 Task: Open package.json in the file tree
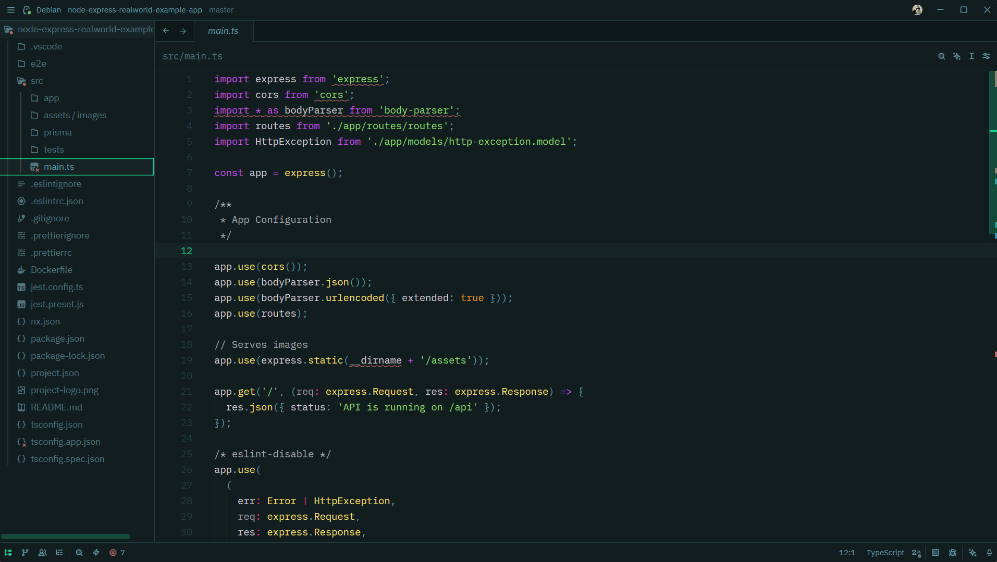click(x=77, y=339)
